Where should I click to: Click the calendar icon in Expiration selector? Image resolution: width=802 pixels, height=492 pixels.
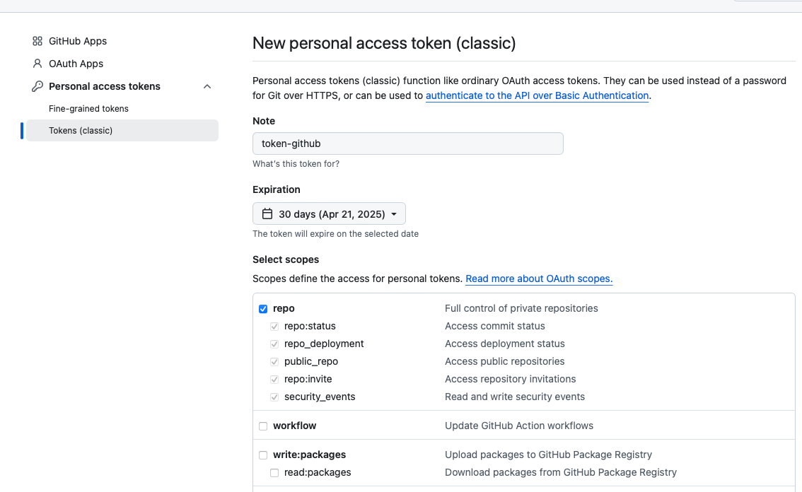coord(267,213)
